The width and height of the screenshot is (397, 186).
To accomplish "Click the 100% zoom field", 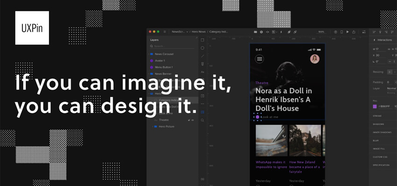I will [321, 32].
